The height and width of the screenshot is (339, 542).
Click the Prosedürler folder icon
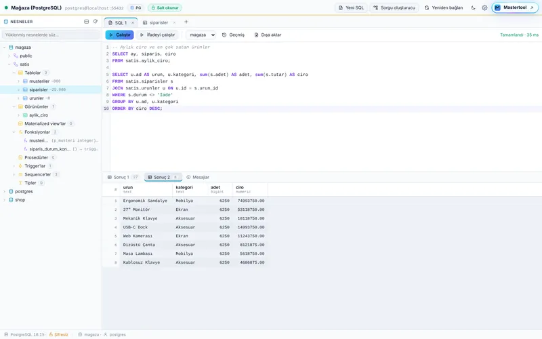(20, 157)
